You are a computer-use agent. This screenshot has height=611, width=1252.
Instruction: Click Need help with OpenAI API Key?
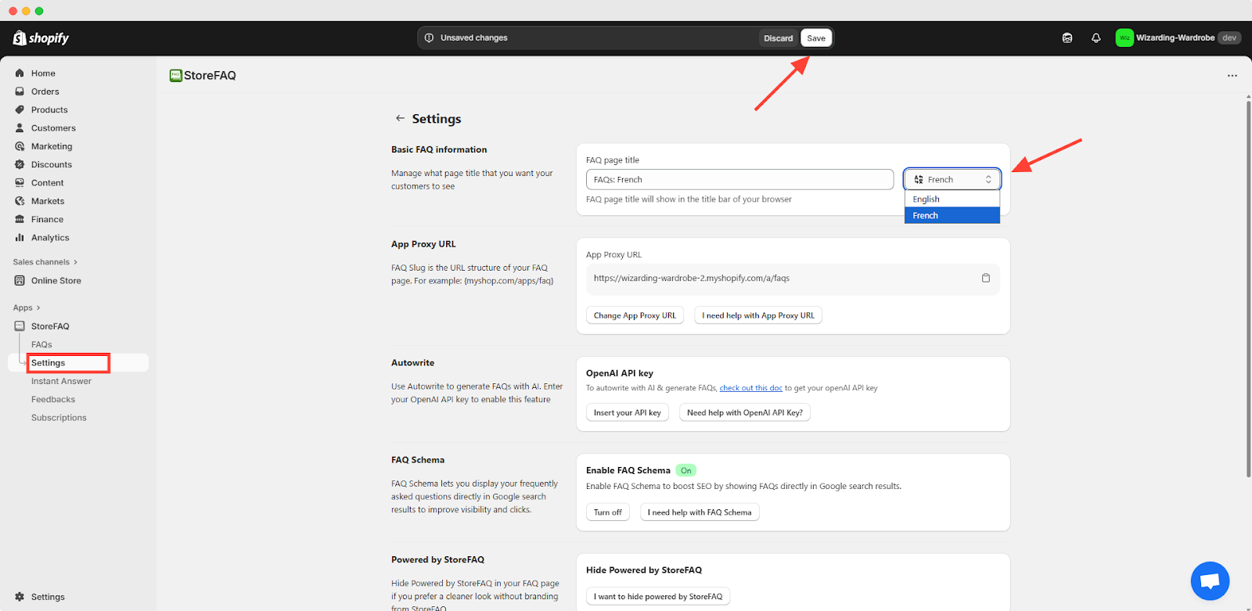pyautogui.click(x=745, y=412)
